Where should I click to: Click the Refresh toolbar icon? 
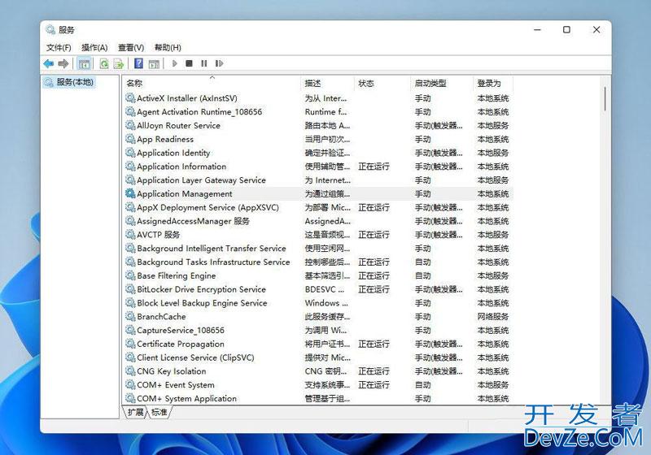104,63
